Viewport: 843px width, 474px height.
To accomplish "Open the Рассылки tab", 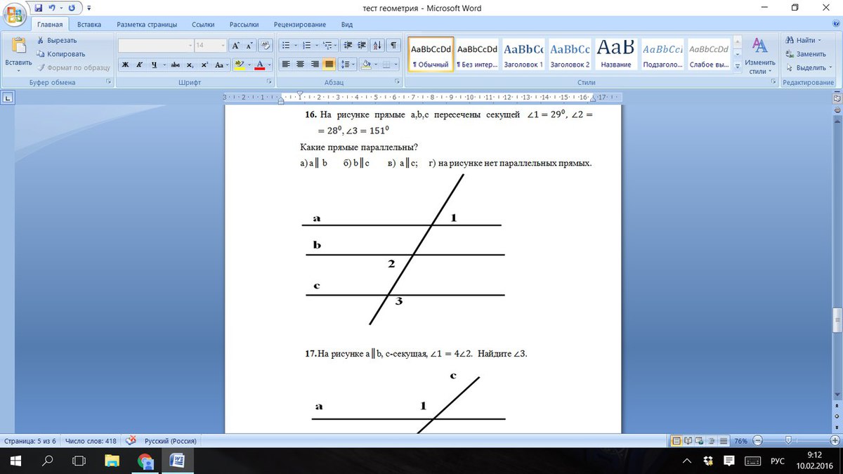I will click(244, 25).
